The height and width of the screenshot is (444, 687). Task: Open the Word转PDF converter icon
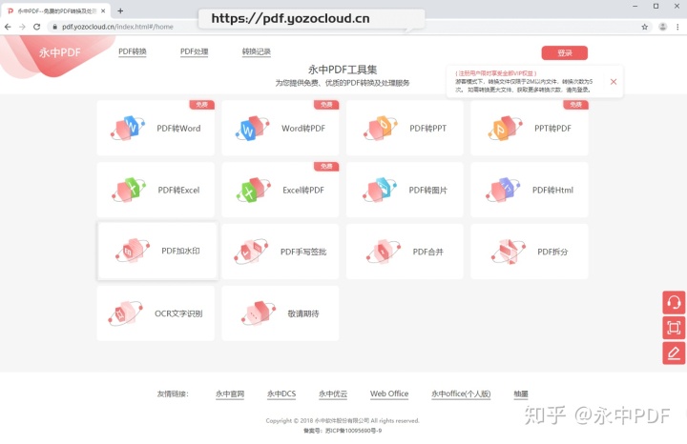coord(252,129)
